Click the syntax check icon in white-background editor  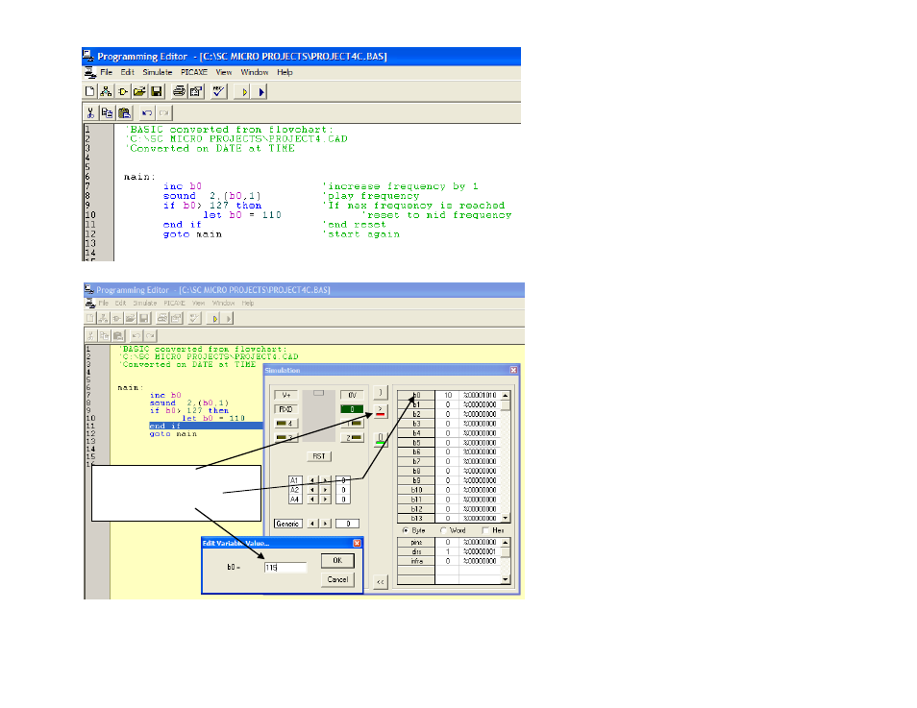(219, 91)
